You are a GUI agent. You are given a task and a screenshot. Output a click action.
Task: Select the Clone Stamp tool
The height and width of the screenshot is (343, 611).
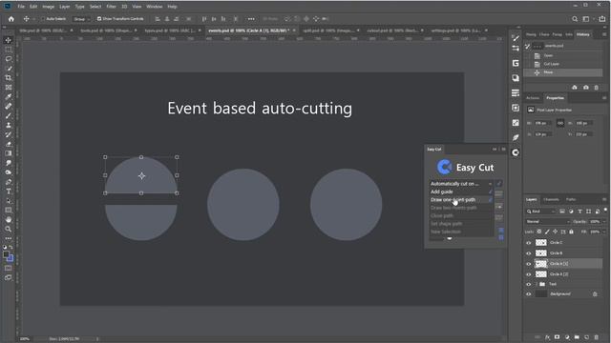[x=9, y=125]
